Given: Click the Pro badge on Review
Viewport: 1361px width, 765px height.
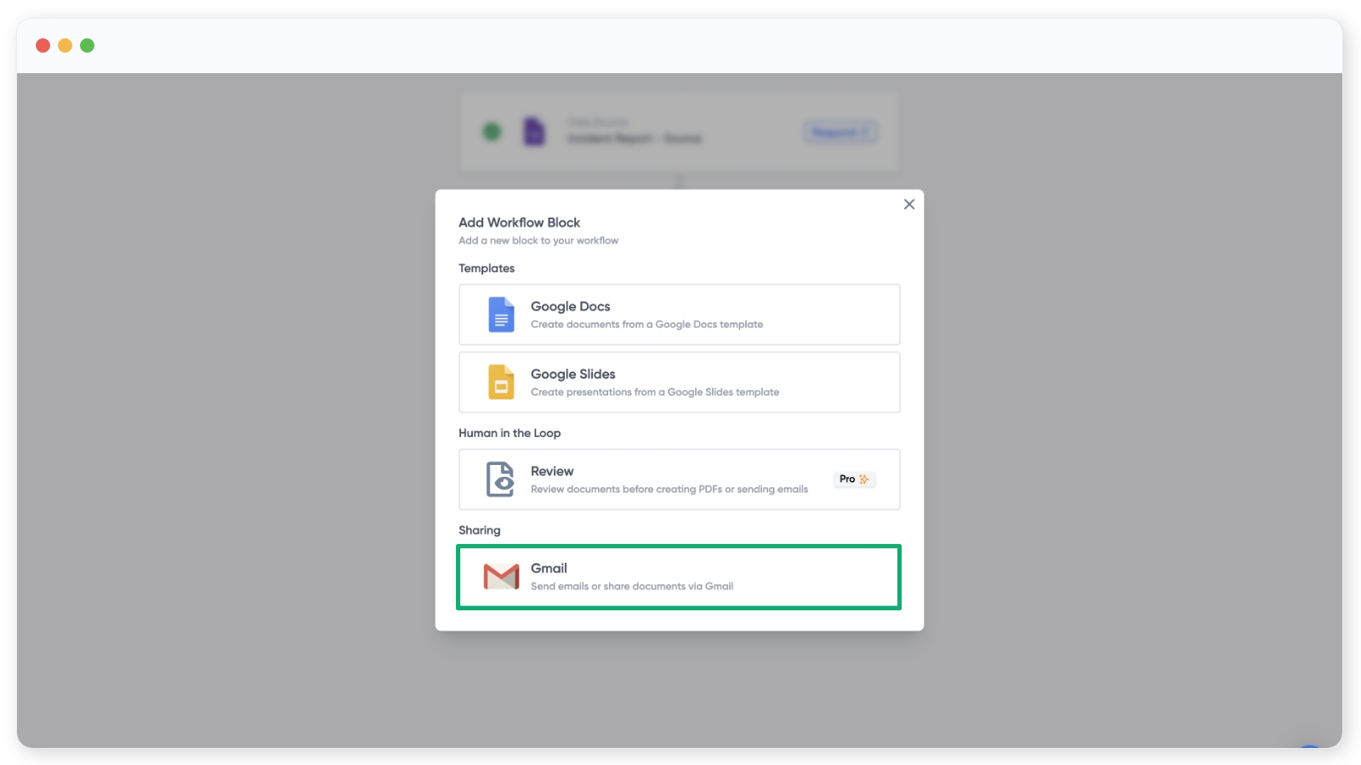Looking at the screenshot, I should click(x=854, y=479).
